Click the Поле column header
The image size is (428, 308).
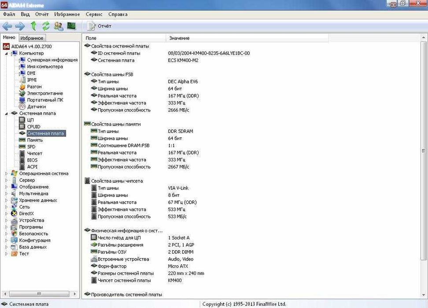[x=124, y=38]
